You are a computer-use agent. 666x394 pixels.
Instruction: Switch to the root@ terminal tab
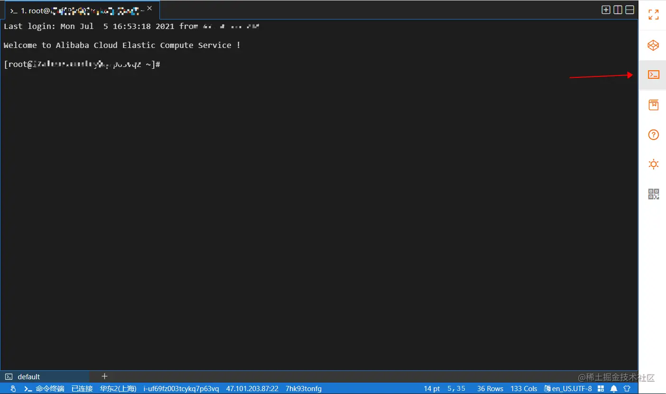(82, 10)
